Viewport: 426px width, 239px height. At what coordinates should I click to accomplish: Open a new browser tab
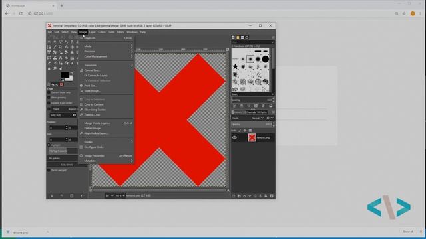coord(61,5)
